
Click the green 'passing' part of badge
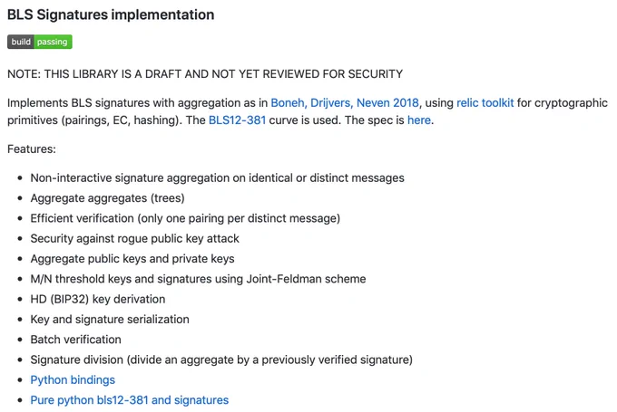[x=53, y=42]
